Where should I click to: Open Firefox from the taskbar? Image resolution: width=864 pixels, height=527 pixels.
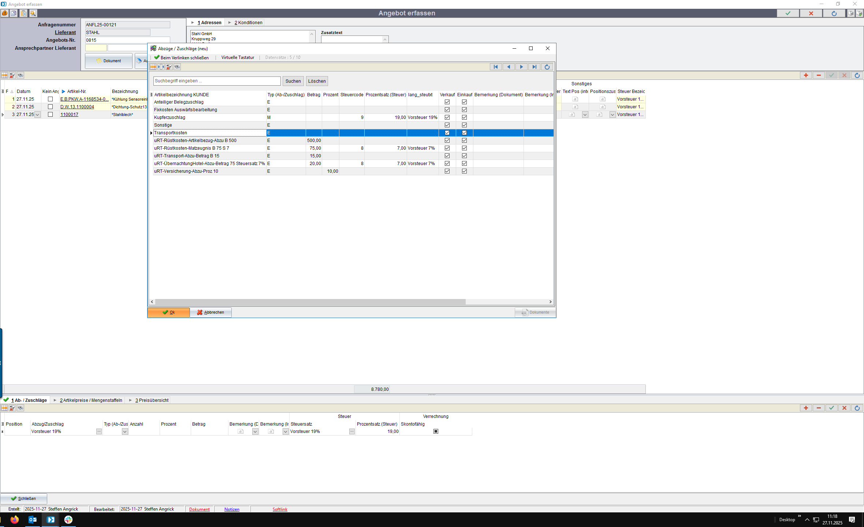15,520
